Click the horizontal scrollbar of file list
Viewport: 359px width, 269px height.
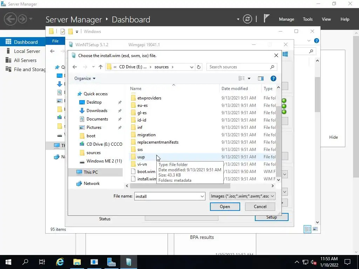tap(179, 186)
